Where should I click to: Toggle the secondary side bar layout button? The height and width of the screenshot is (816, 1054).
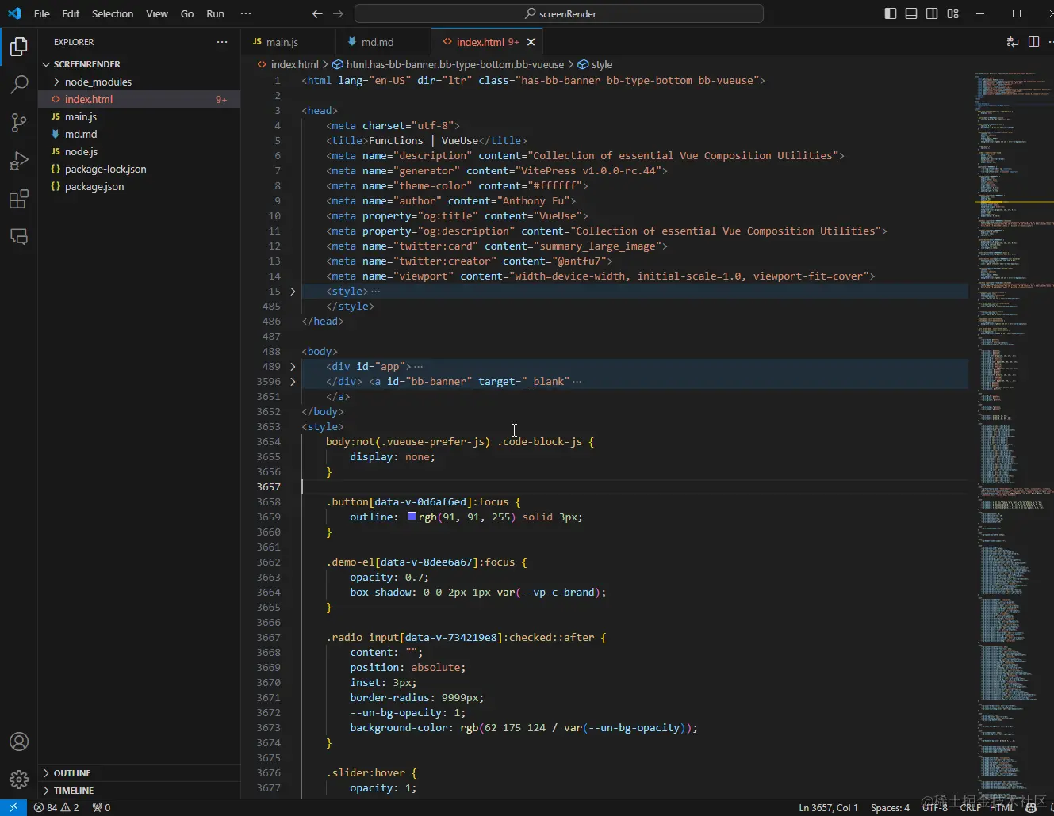click(932, 13)
